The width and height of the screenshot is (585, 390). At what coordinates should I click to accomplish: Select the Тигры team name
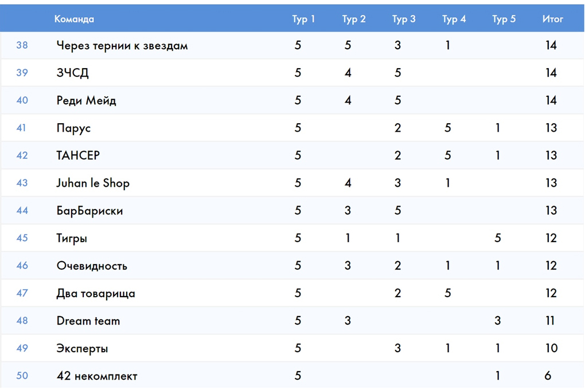pyautogui.click(x=72, y=238)
